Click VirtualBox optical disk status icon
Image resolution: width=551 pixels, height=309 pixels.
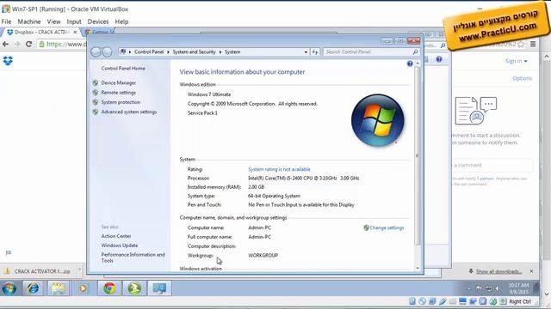point(422,301)
